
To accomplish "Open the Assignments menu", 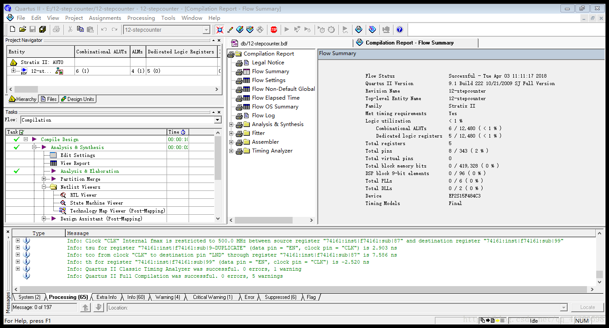I will tap(105, 18).
